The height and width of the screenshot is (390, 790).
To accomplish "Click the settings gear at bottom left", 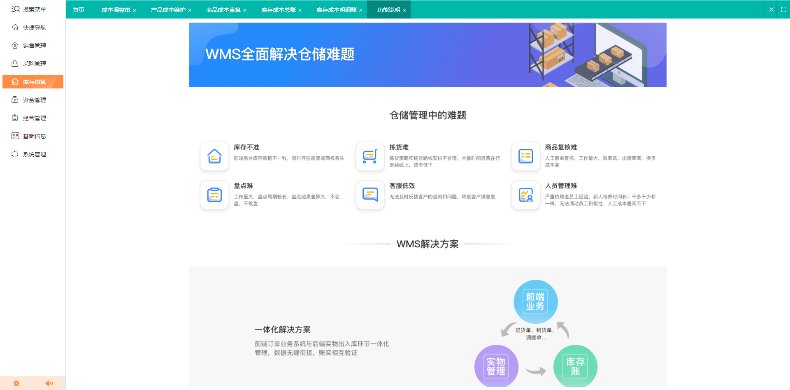I will tap(16, 383).
